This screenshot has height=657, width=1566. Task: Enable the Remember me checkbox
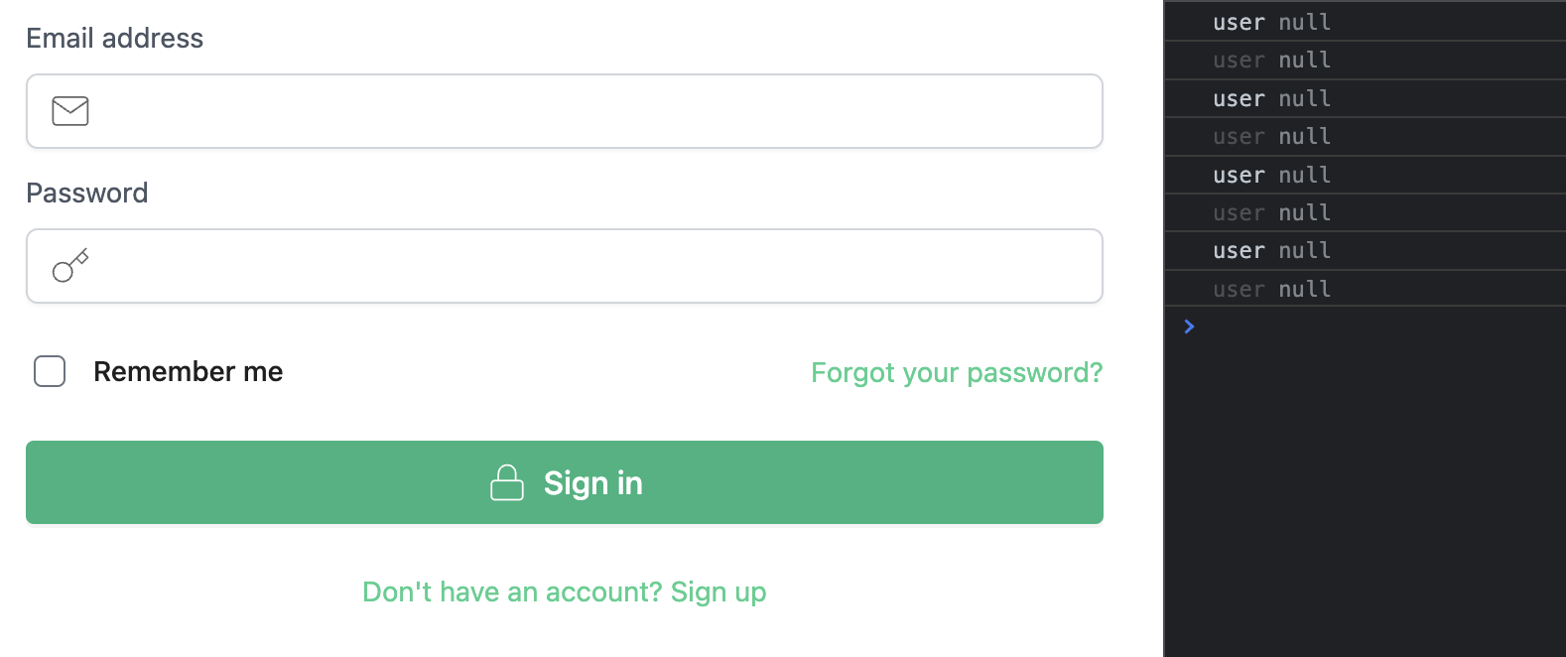(x=50, y=371)
